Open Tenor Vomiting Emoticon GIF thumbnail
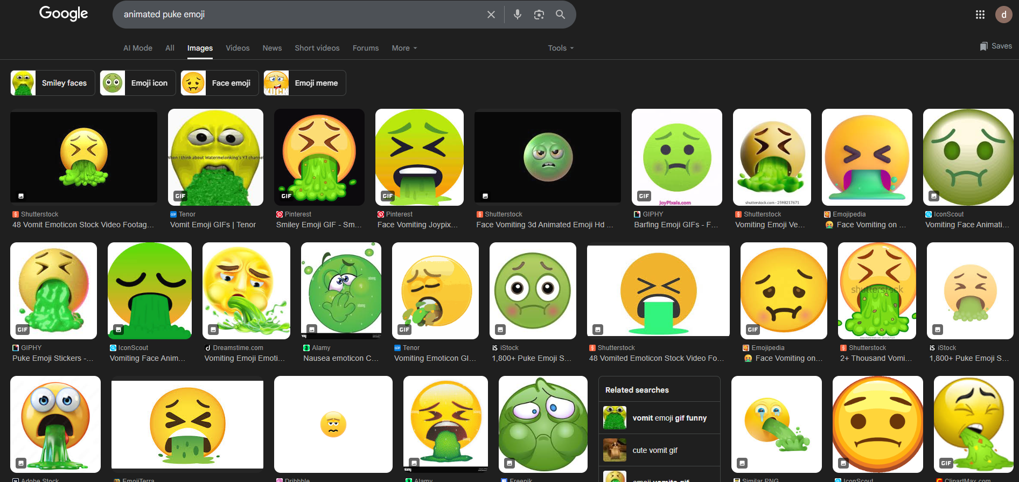The height and width of the screenshot is (482, 1019). [x=435, y=291]
